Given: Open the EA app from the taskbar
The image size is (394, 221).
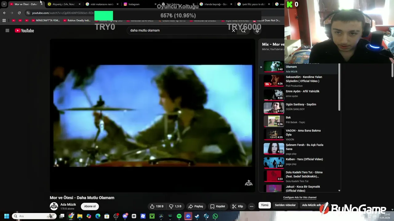Looking at the screenshot, I should click(188, 216).
